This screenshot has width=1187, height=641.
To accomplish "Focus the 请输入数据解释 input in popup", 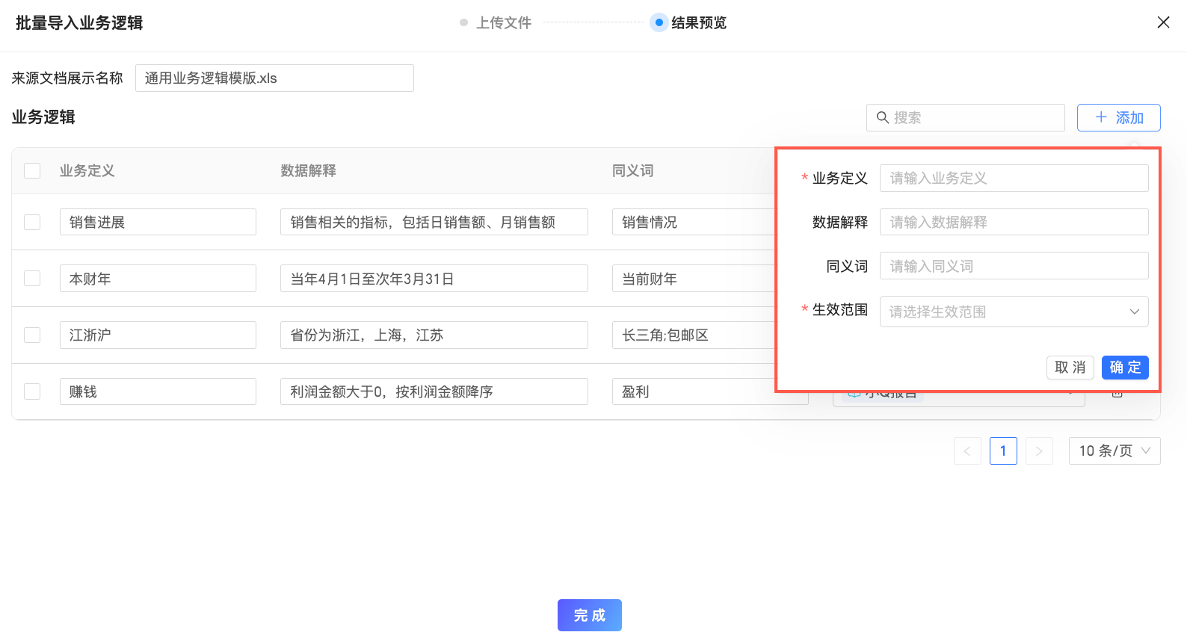I will point(1014,222).
